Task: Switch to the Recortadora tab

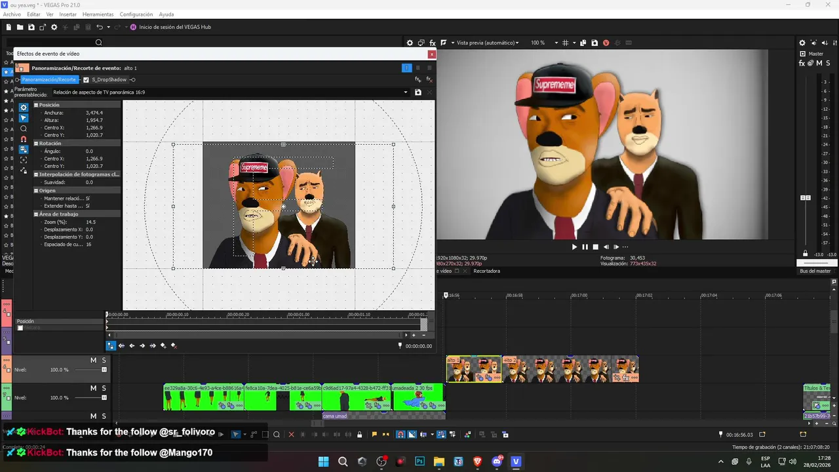Action: coord(486,271)
